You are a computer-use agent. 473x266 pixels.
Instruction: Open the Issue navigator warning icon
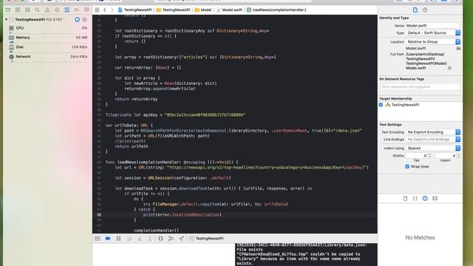tap(47, 10)
